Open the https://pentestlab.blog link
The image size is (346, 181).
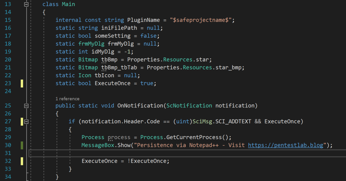point(286,145)
